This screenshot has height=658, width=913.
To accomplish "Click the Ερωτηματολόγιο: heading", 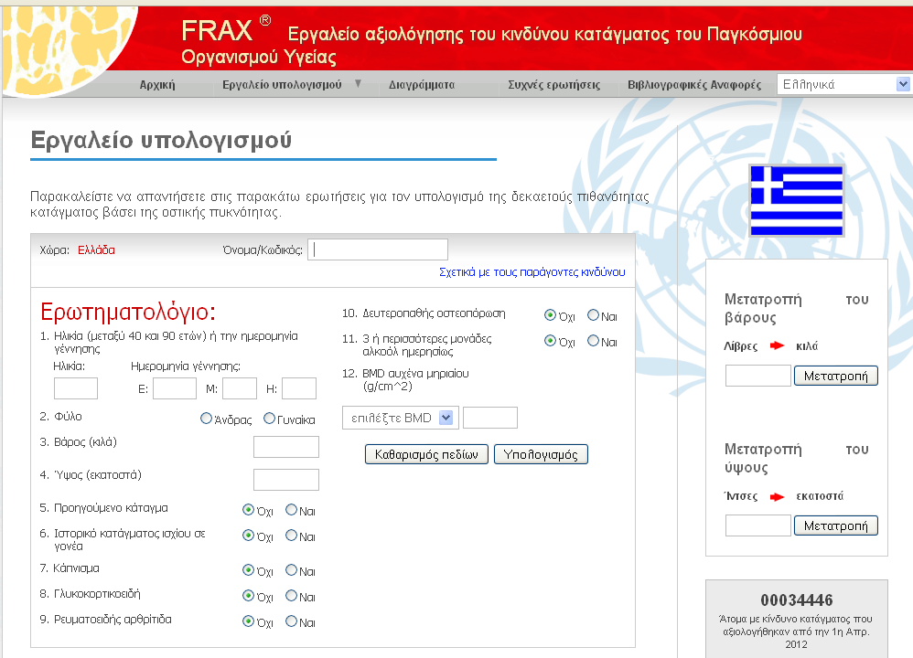I will pyautogui.click(x=128, y=312).
